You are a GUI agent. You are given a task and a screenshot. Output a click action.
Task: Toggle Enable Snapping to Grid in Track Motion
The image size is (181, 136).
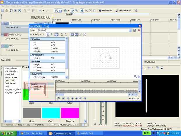(52, 35)
